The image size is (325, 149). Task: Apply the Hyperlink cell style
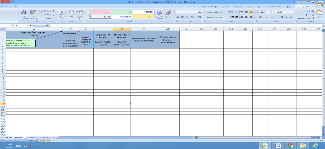(122, 17)
